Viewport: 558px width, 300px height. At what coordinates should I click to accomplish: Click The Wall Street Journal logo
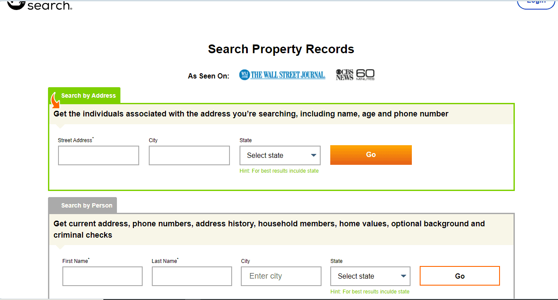[282, 74]
